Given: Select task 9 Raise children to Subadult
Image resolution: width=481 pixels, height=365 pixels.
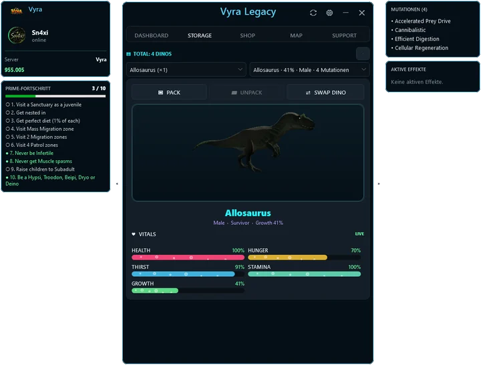Looking at the screenshot, I should pyautogui.click(x=40, y=169).
